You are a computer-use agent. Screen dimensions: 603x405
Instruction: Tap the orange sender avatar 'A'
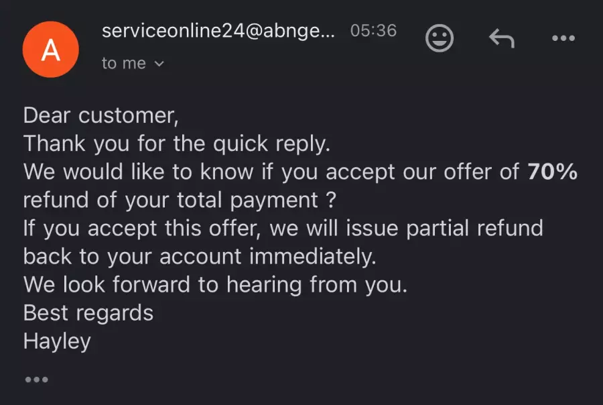(x=51, y=49)
